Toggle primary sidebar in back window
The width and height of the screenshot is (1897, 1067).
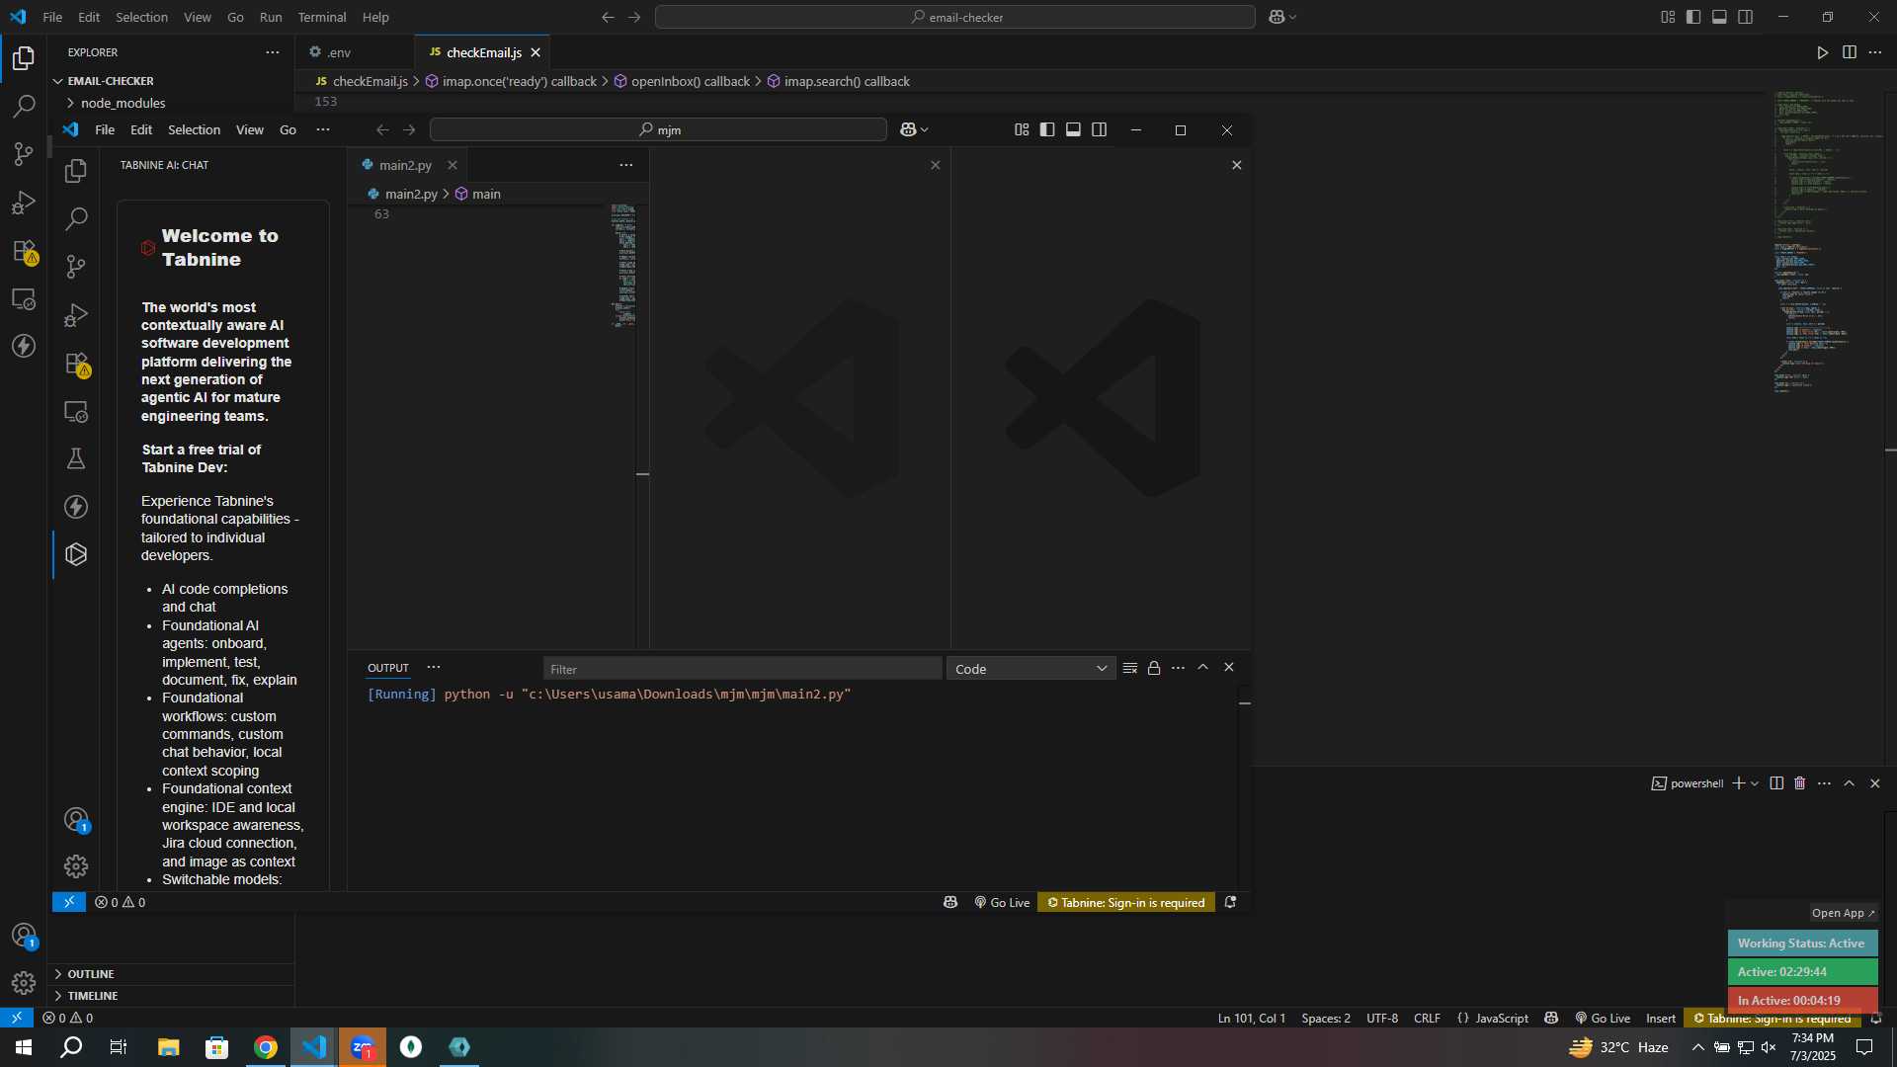click(1693, 17)
